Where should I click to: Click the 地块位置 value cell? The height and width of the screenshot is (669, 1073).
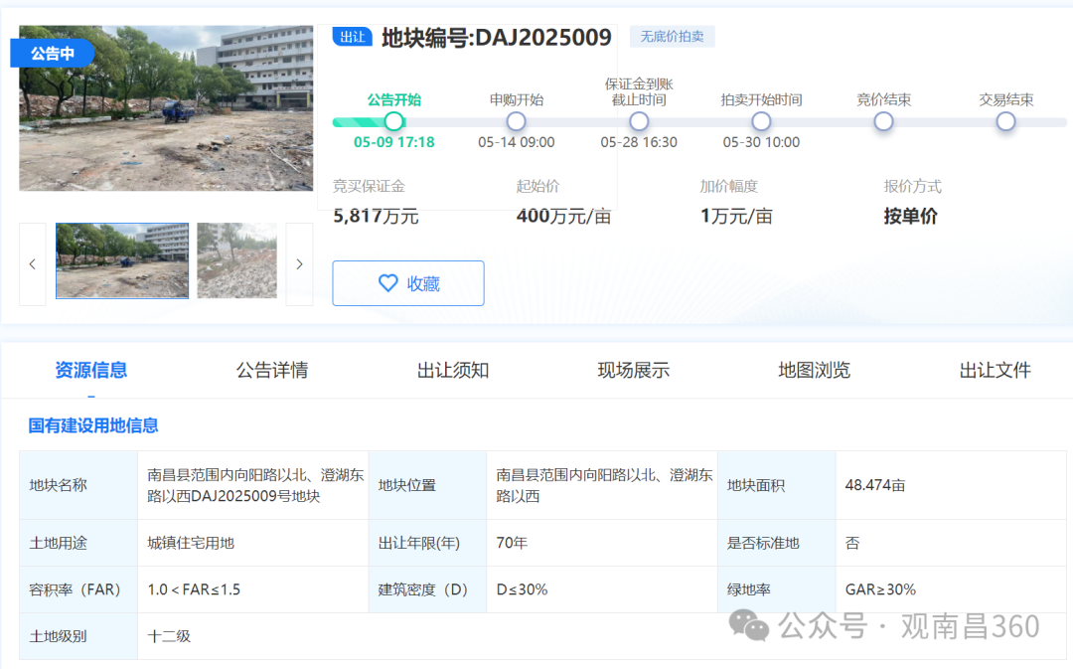[604, 485]
